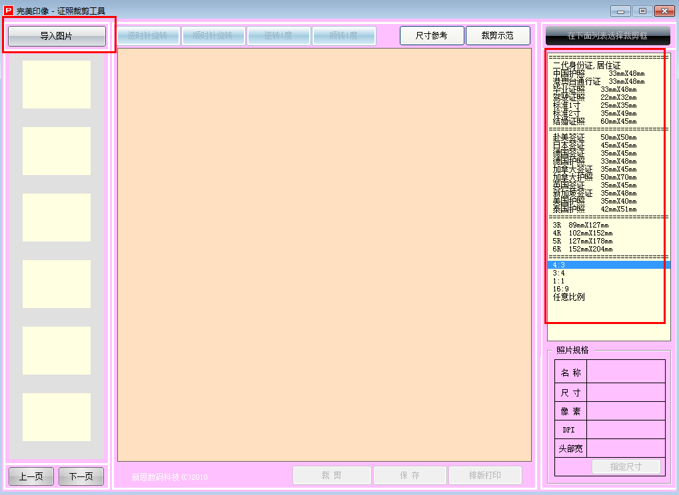This screenshot has height=495, width=679.
Task: Click the 头部宽 value cell
Action: click(x=626, y=448)
